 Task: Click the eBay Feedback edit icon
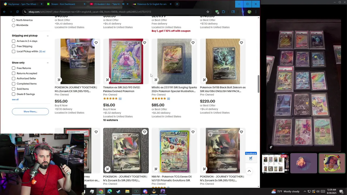pos(251,158)
